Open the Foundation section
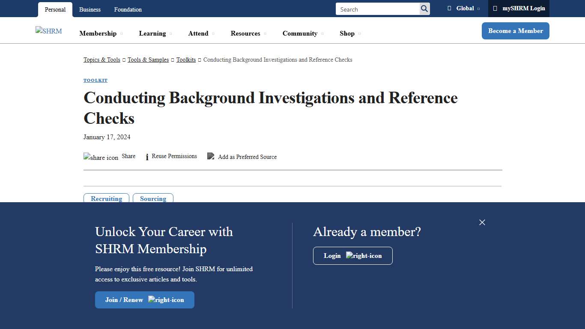Viewport: 585px width, 329px height. [x=128, y=9]
